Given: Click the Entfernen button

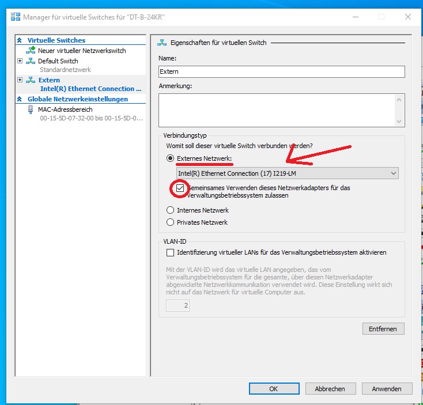Looking at the screenshot, I should (x=383, y=328).
